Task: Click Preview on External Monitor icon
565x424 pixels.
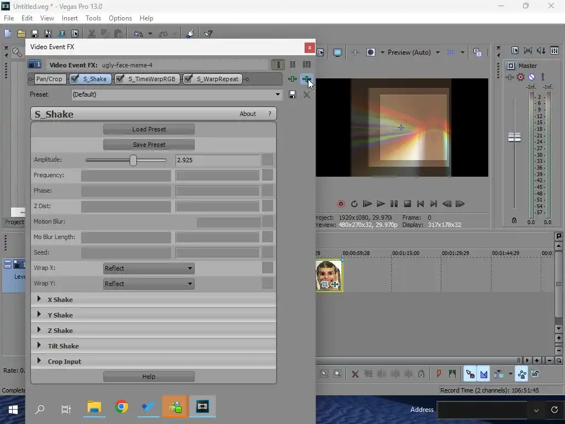Action: click(x=338, y=52)
